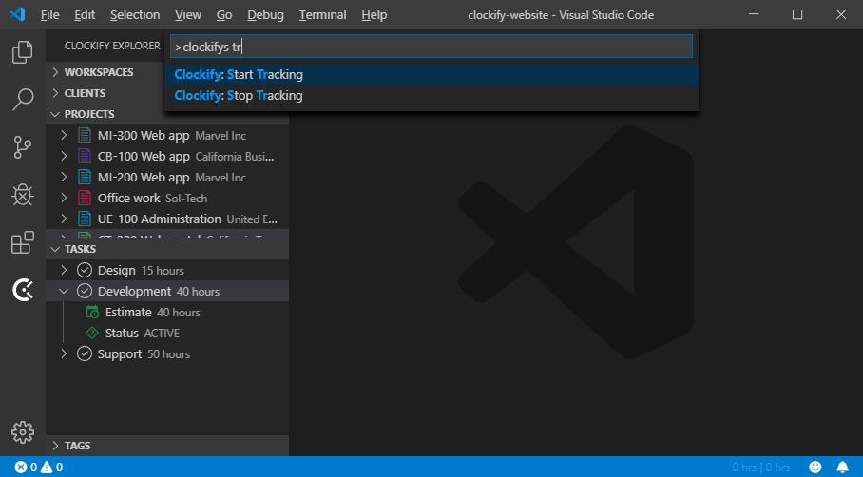Open the Terminal menu
Image resolution: width=863 pixels, height=477 pixels.
pos(322,15)
